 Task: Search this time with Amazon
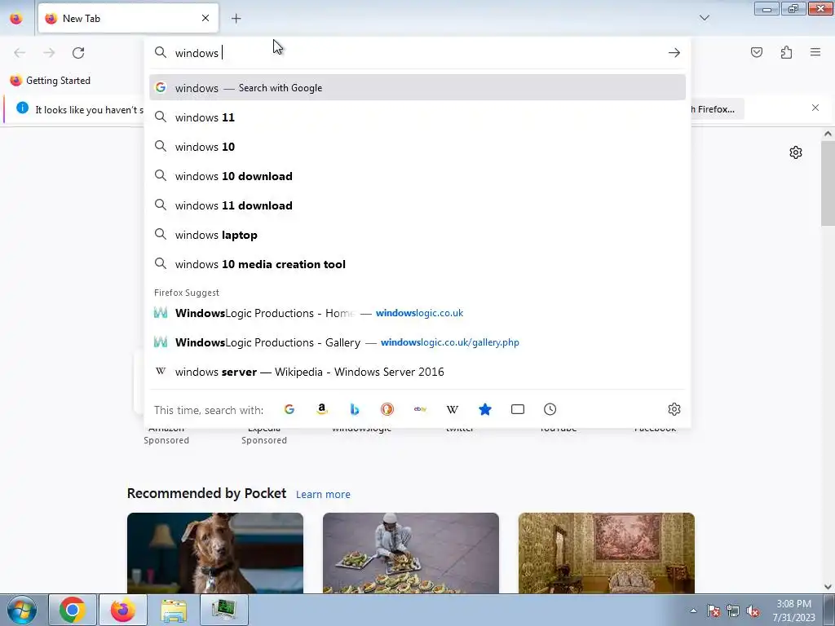[x=321, y=409]
